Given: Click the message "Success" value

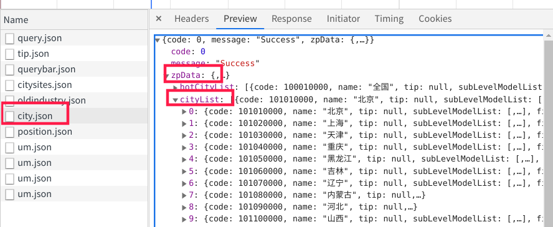Looking at the screenshot, I should coord(238,64).
